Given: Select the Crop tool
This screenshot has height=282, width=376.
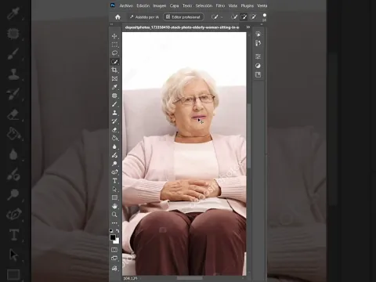Looking at the screenshot, I should coord(114,70).
